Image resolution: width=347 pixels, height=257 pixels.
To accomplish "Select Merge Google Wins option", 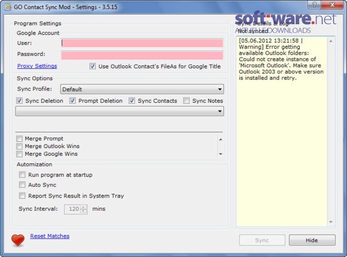I will [20, 154].
